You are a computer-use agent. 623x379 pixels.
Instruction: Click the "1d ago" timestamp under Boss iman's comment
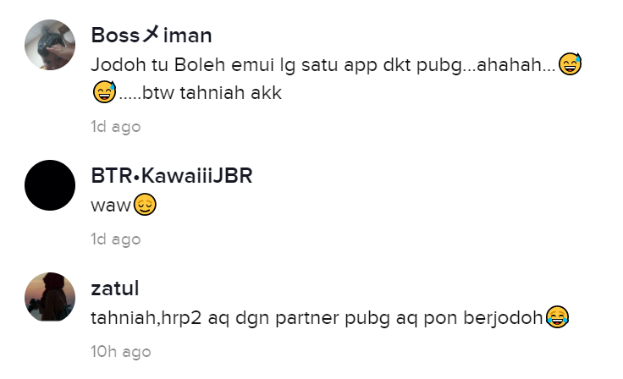116,127
